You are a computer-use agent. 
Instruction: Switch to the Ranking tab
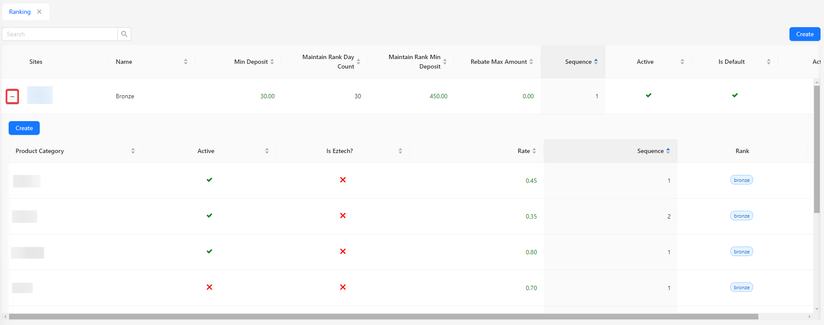pos(20,12)
